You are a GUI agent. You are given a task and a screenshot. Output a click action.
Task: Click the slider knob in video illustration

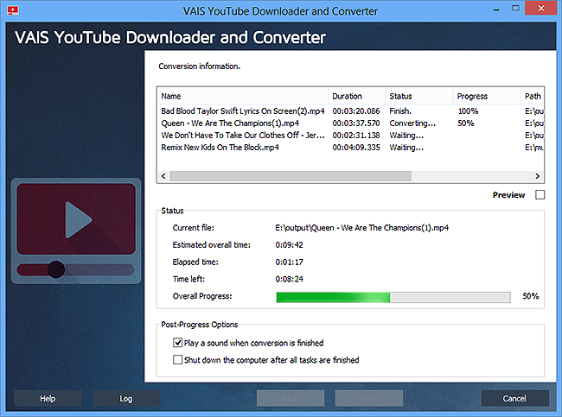pyautogui.click(x=56, y=269)
